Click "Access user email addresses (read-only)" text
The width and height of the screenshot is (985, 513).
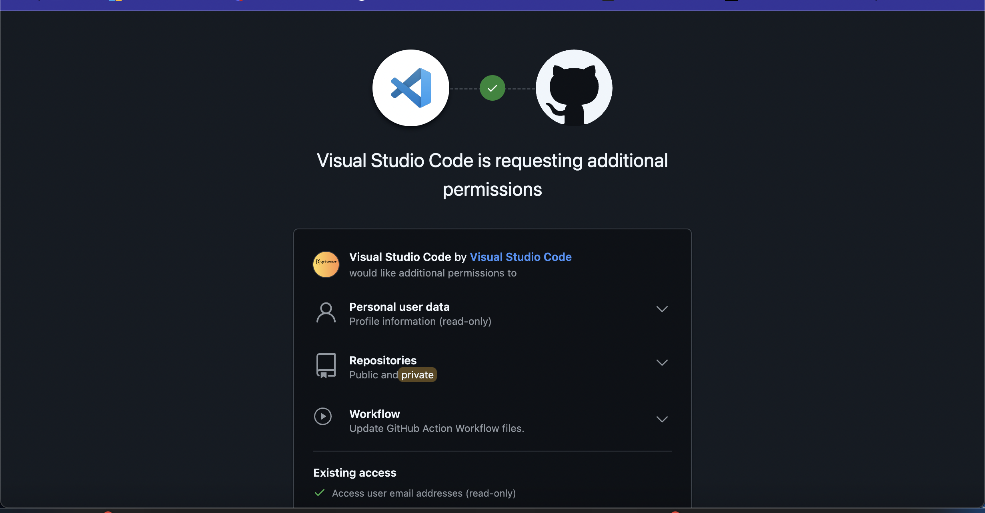click(424, 493)
